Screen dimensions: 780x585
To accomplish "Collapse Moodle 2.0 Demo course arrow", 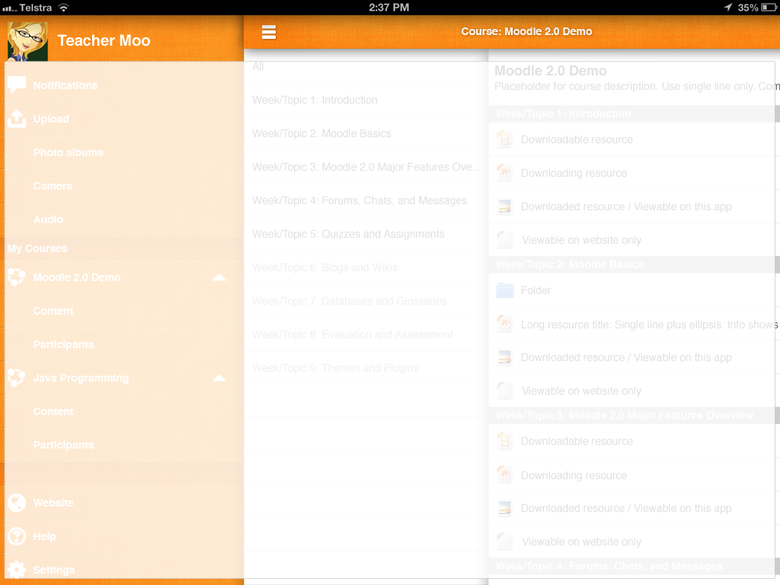I will coord(219,277).
